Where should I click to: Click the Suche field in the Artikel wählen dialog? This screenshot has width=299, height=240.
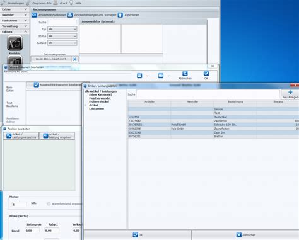click(x=209, y=94)
